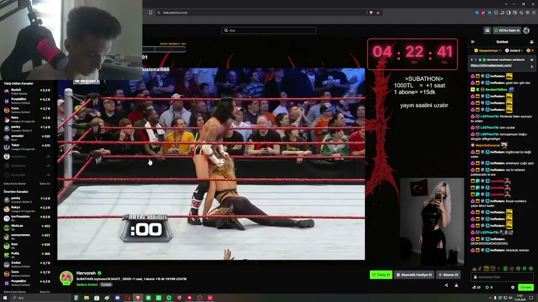Open WhatsApp from the taskbar

158,298
